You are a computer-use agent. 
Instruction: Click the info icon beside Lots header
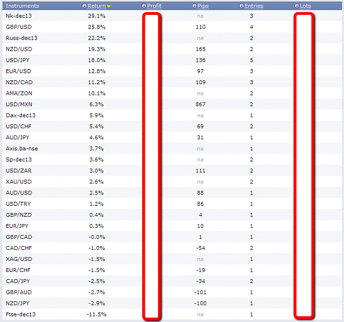(297, 6)
